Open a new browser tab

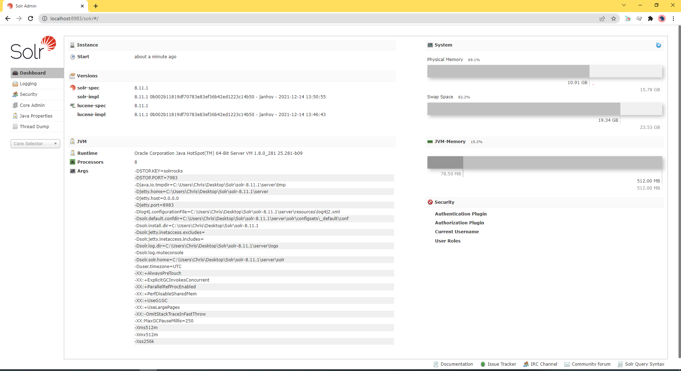96,6
